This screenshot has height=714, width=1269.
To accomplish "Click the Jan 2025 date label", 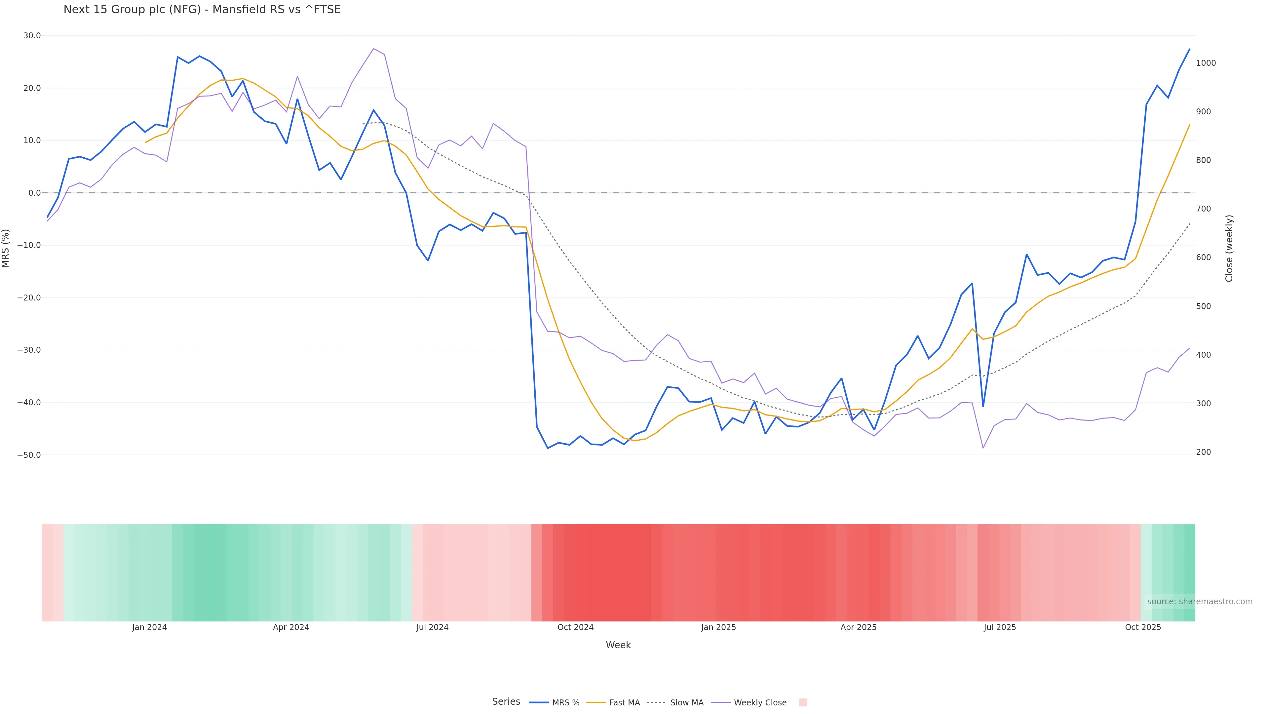I will point(718,628).
